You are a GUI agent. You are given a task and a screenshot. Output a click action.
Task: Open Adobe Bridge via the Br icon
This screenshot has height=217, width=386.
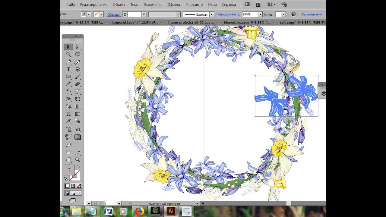coord(248,5)
